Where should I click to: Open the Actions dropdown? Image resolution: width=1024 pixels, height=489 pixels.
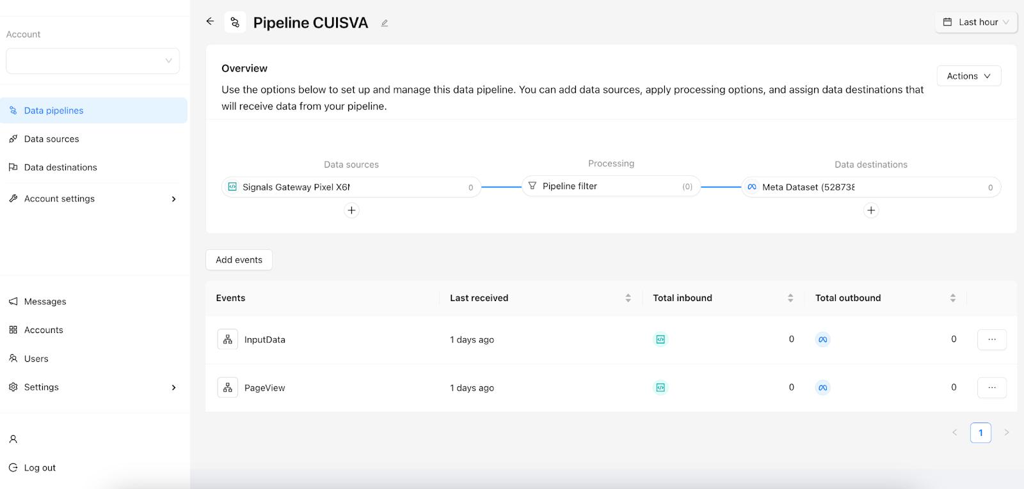969,76
